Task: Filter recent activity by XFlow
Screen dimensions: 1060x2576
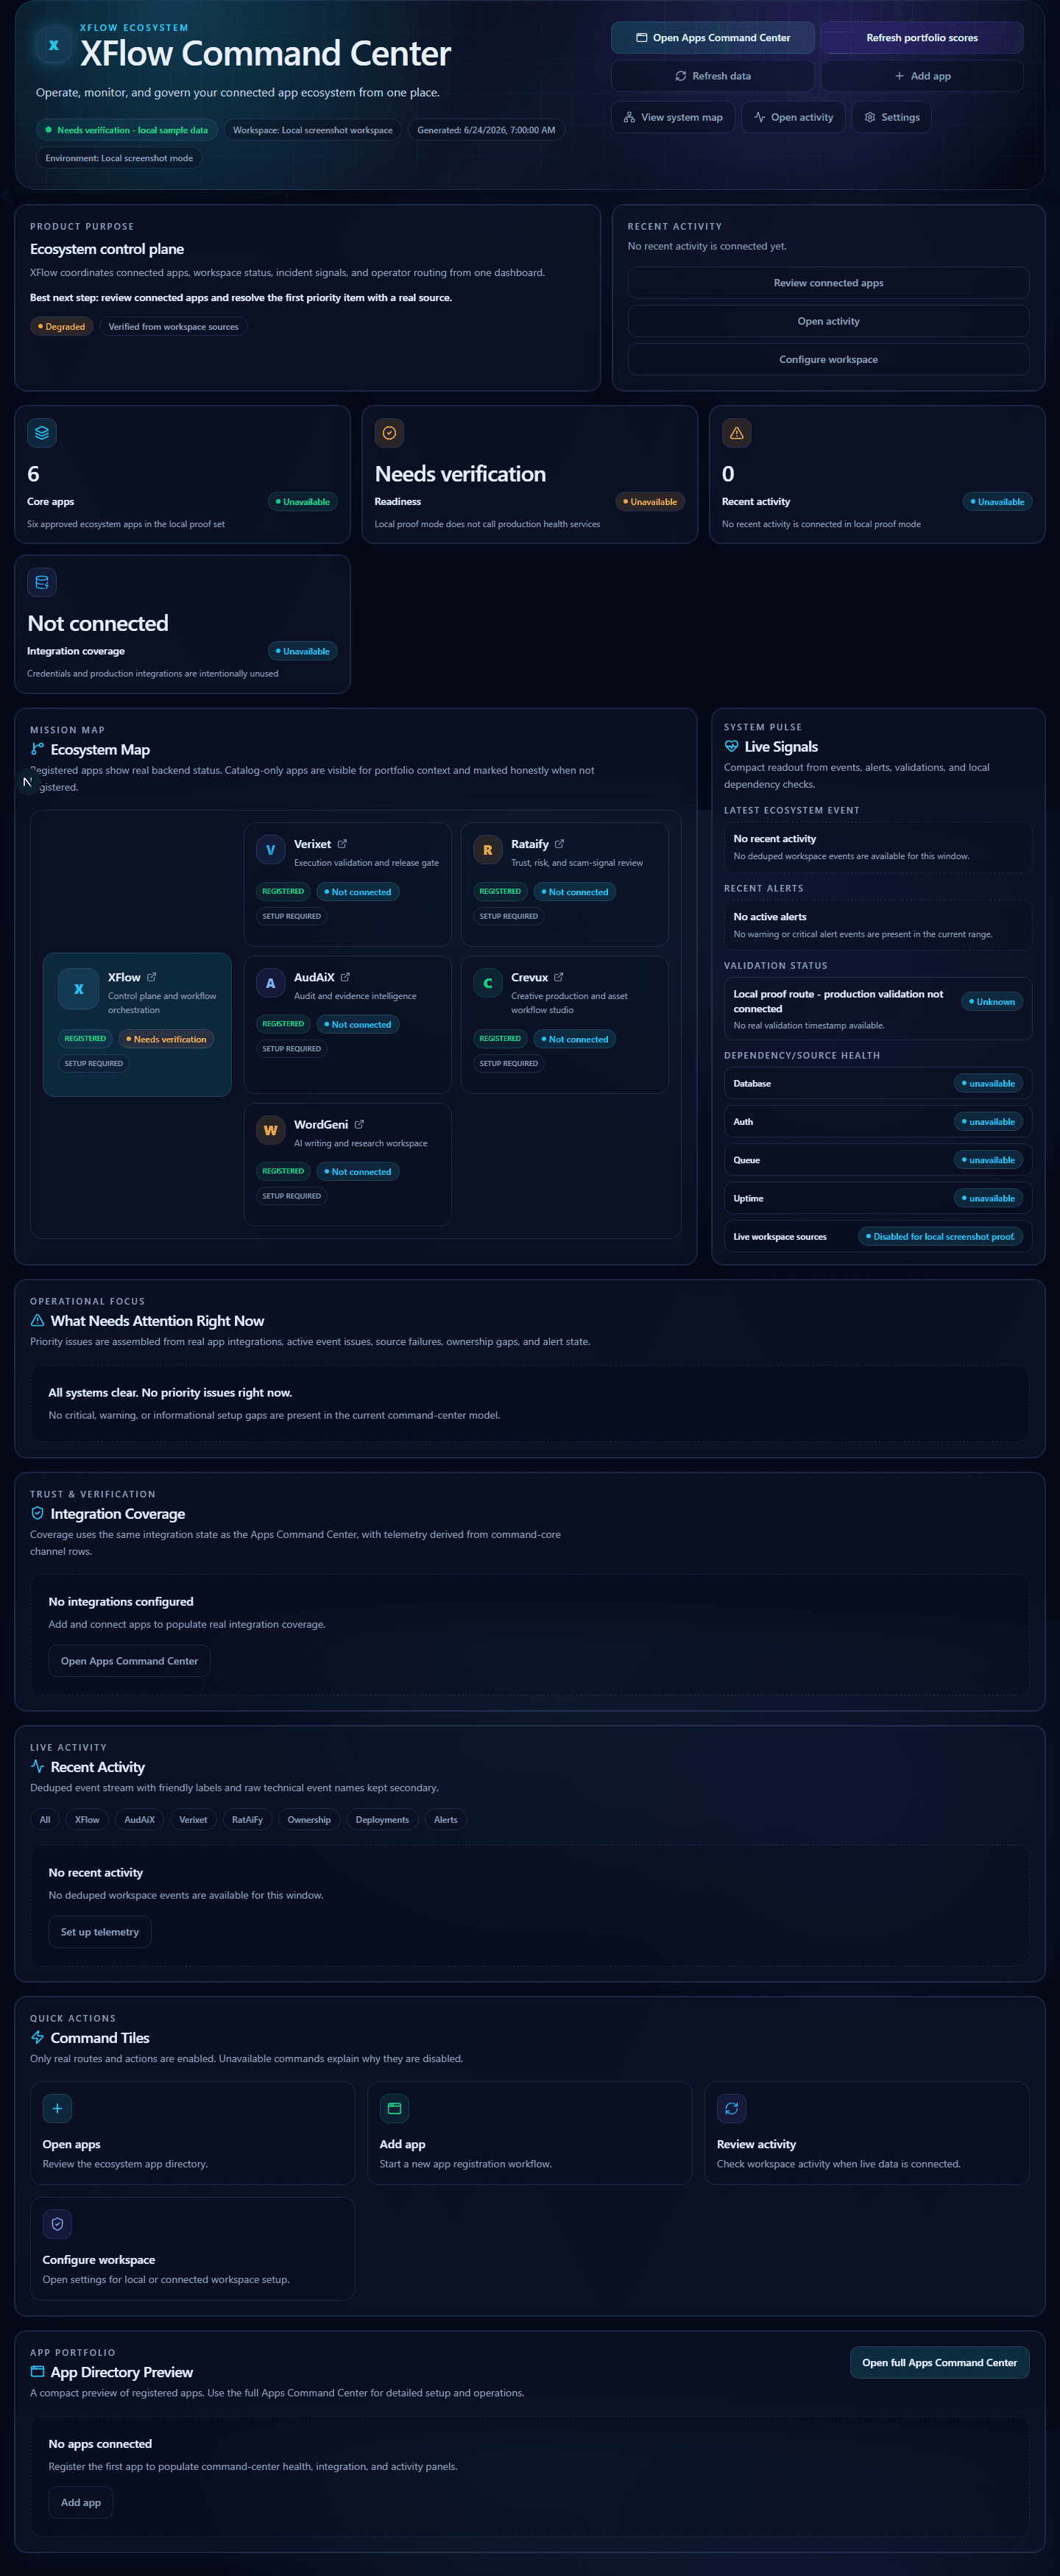Action: point(87,1820)
